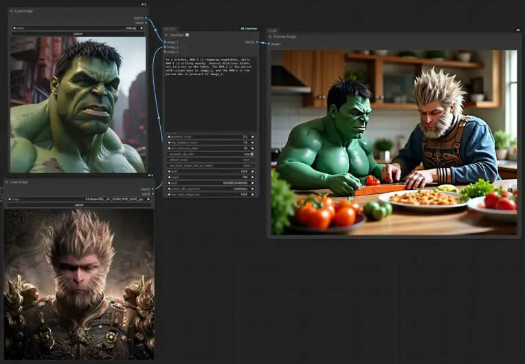Image resolution: width=525 pixels, height=364 pixels.
Task: Open the image file selector on the lower Load Image node
Action: click(x=78, y=199)
